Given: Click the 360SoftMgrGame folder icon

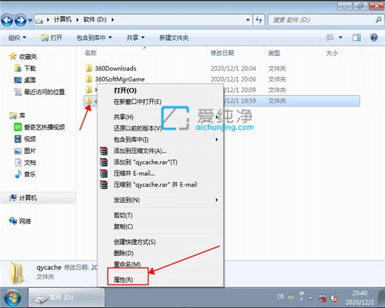Looking at the screenshot, I should [89, 79].
